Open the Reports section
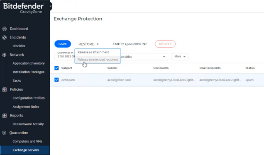 [17, 116]
